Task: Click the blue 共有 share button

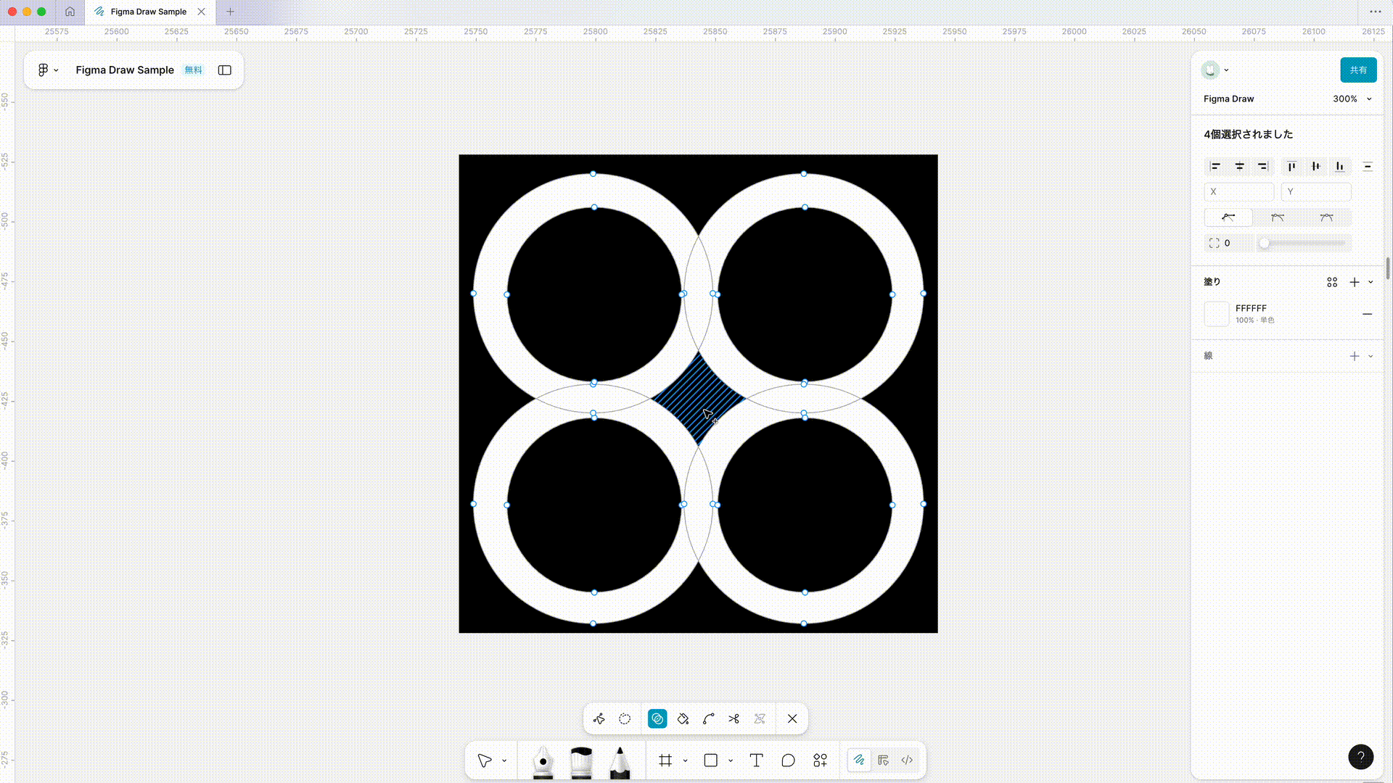Action: pyautogui.click(x=1357, y=70)
